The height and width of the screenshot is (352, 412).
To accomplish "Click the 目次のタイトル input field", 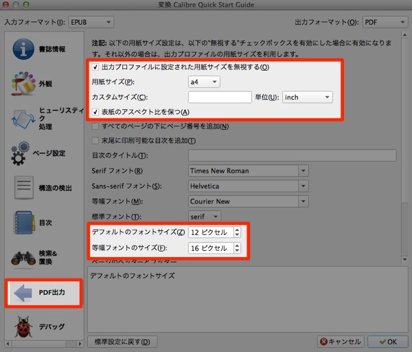I will (293, 155).
